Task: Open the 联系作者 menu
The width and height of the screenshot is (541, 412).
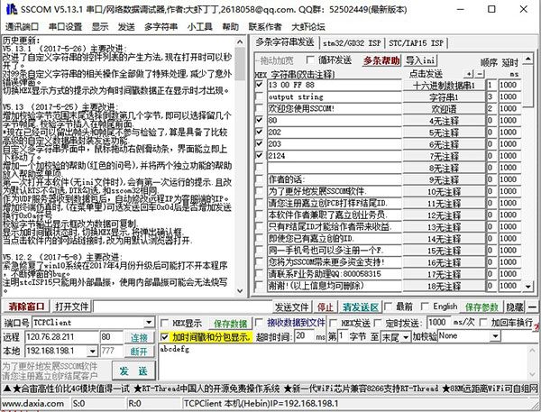Action: coord(265,26)
